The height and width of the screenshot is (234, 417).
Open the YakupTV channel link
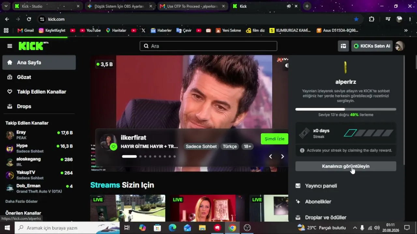click(x=39, y=175)
